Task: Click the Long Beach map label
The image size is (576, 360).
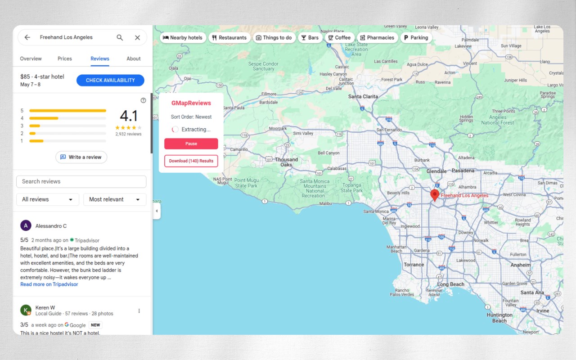Action: (450, 284)
